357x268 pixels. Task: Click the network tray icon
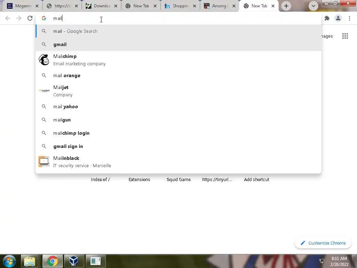click(322, 261)
